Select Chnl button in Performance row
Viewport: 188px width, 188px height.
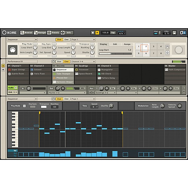pos(66,61)
